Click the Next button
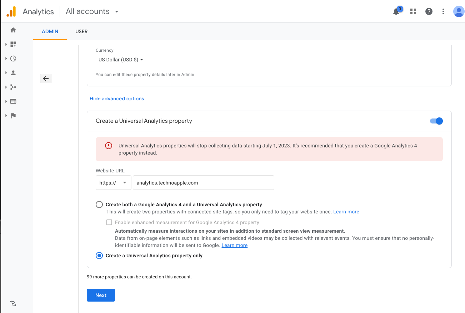Image resolution: width=465 pixels, height=313 pixels. [x=101, y=295]
